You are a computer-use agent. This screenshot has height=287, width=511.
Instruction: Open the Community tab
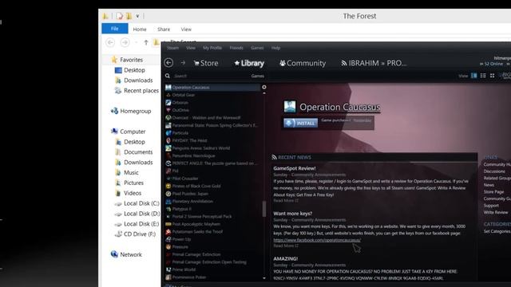[x=303, y=63]
